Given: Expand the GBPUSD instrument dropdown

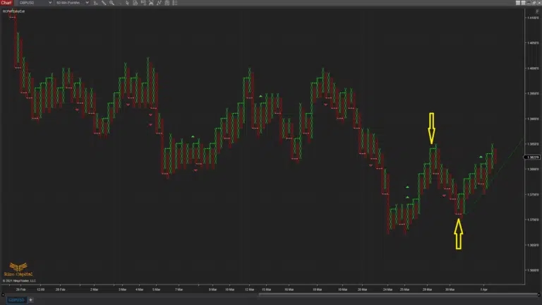Looking at the screenshot, I should tap(52, 3).
